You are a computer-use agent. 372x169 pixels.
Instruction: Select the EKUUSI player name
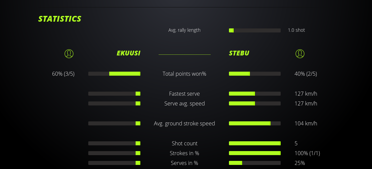[129, 53]
